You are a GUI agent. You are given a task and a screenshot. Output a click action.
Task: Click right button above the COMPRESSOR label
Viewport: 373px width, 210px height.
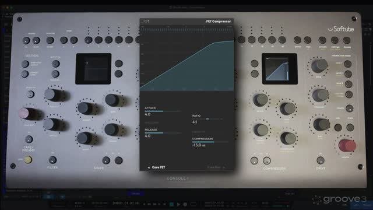(x=267, y=161)
